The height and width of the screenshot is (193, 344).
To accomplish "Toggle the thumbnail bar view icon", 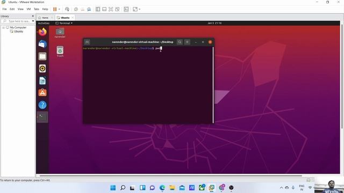I will coord(104,9).
